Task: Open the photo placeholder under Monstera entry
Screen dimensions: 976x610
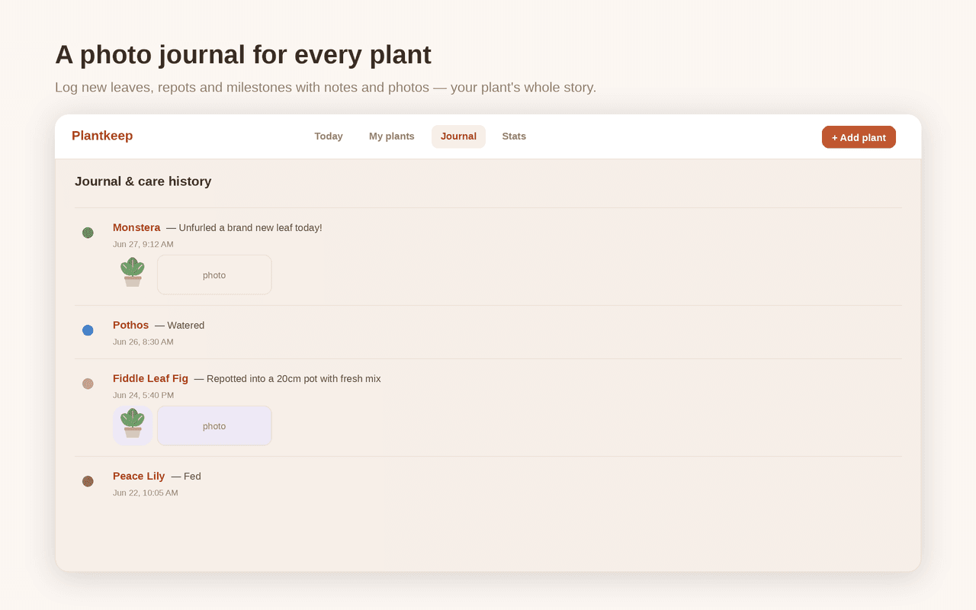Action: pos(214,274)
